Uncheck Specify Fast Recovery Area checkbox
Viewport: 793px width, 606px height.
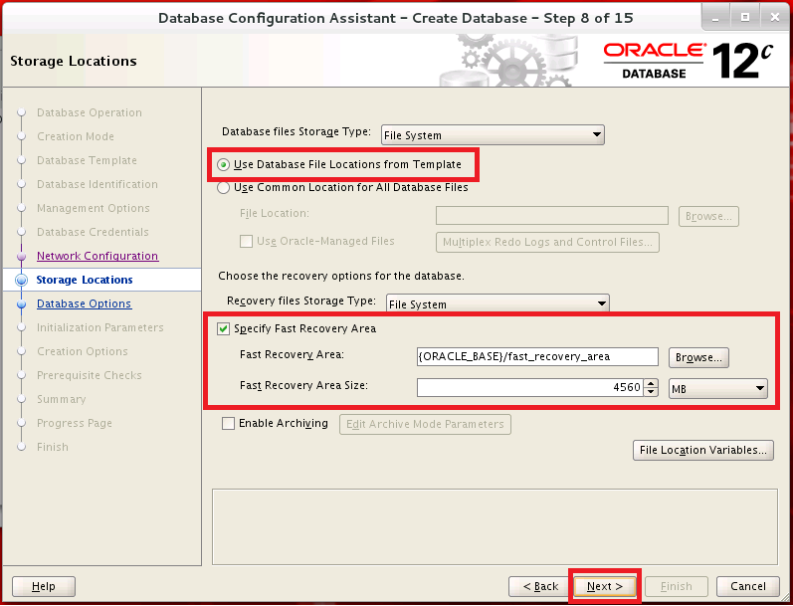(x=223, y=328)
